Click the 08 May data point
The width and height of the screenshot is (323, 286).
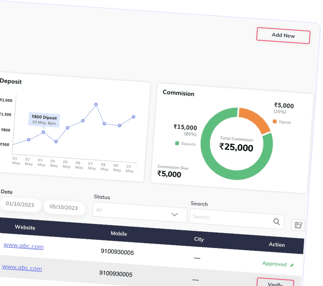(x=104, y=124)
